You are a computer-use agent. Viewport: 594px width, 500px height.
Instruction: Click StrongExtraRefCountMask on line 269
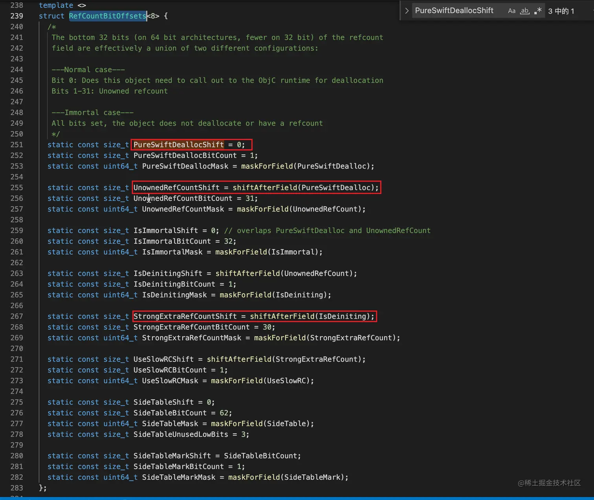192,338
